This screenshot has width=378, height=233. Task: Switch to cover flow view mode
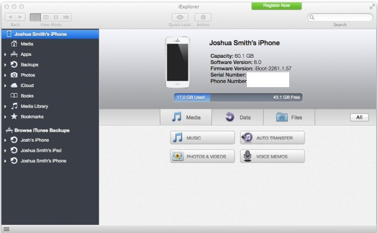(x=67, y=17)
